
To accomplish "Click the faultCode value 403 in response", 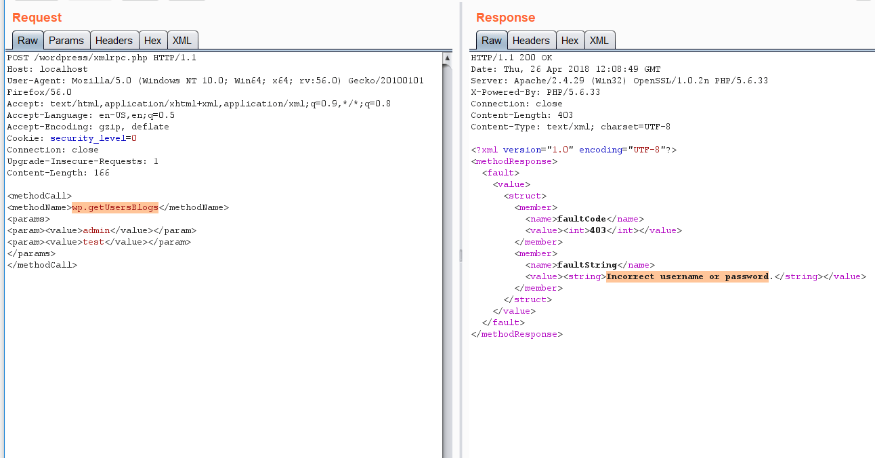I will pyautogui.click(x=597, y=230).
